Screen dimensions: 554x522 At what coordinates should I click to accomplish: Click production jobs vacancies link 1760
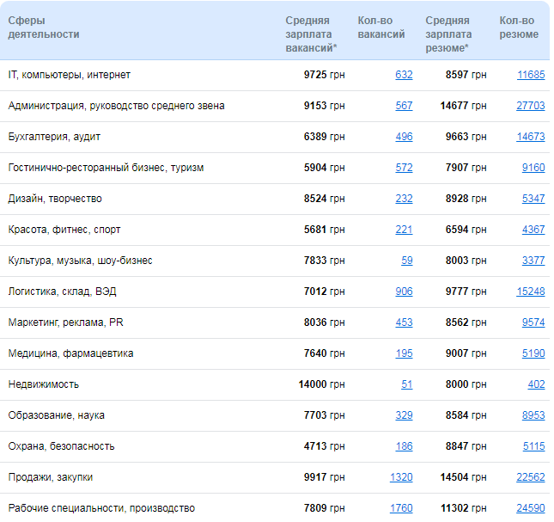tap(401, 508)
